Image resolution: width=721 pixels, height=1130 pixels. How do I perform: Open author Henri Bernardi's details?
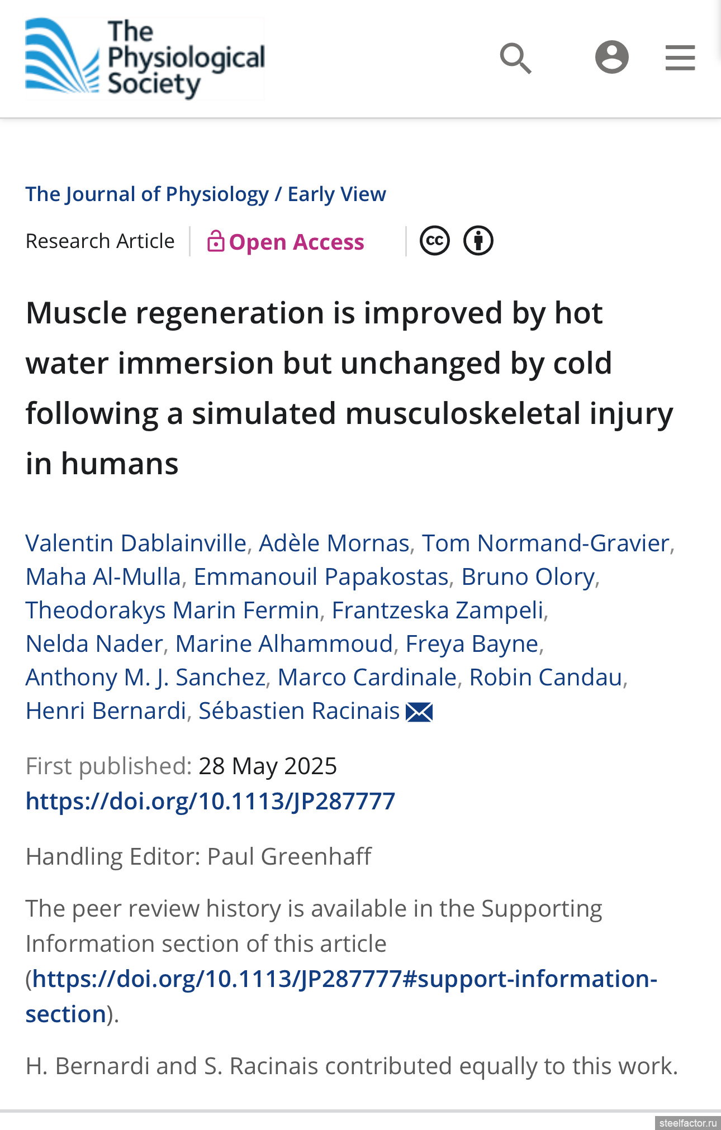click(106, 711)
